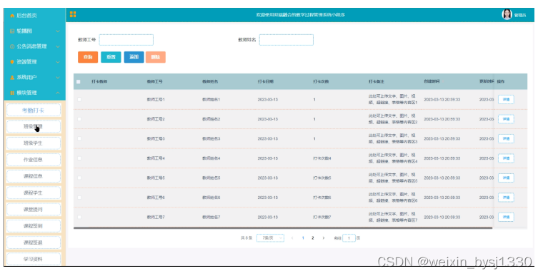Open the 课堂提问 sidebar item
Viewport: 543px width, 276px height.
point(34,210)
